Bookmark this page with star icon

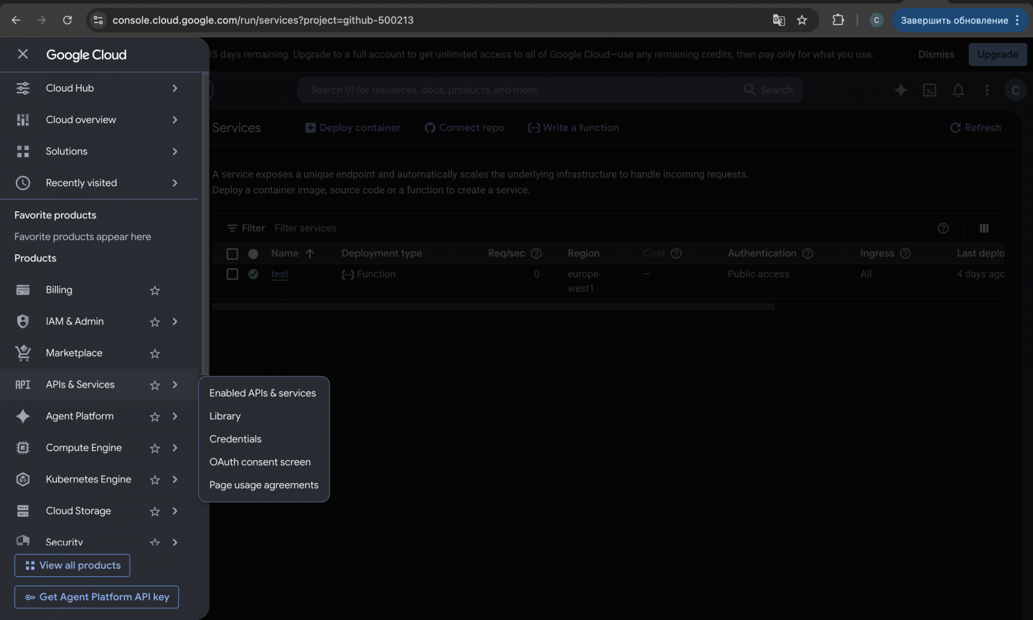tap(802, 20)
